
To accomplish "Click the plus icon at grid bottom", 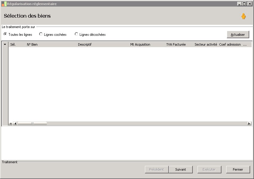I will tap(11, 124).
